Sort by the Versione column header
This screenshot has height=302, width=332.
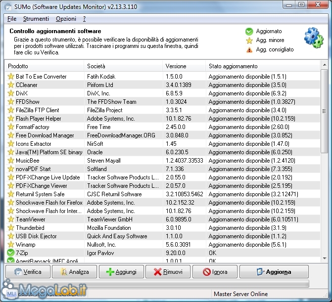click(184, 66)
